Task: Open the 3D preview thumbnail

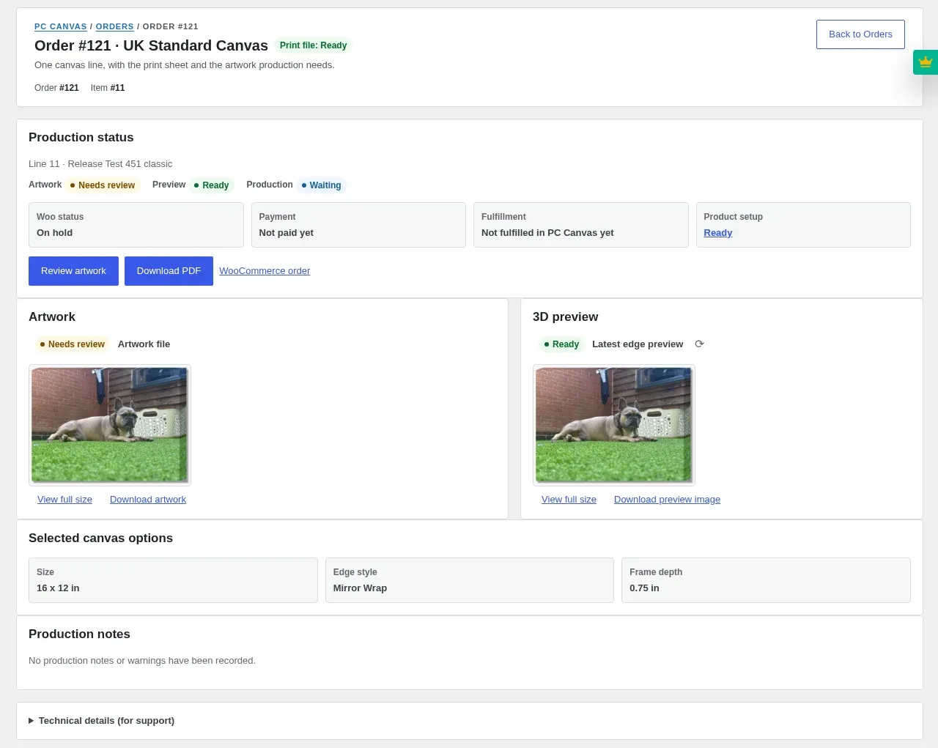Action: (x=614, y=425)
